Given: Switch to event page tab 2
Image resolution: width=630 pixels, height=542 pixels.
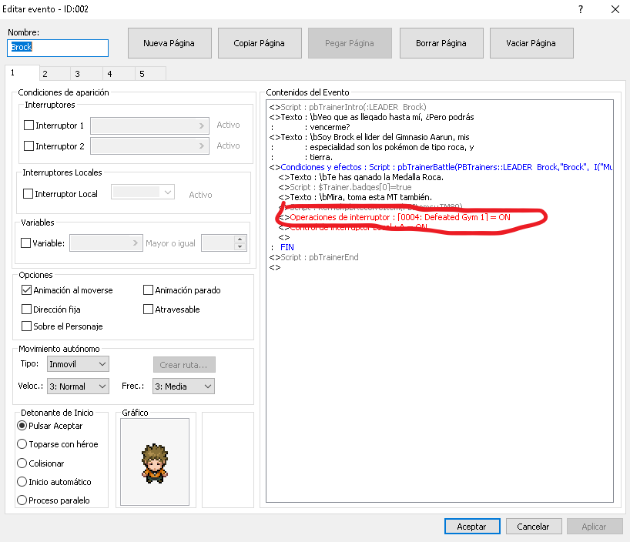Looking at the screenshot, I should [x=45, y=74].
